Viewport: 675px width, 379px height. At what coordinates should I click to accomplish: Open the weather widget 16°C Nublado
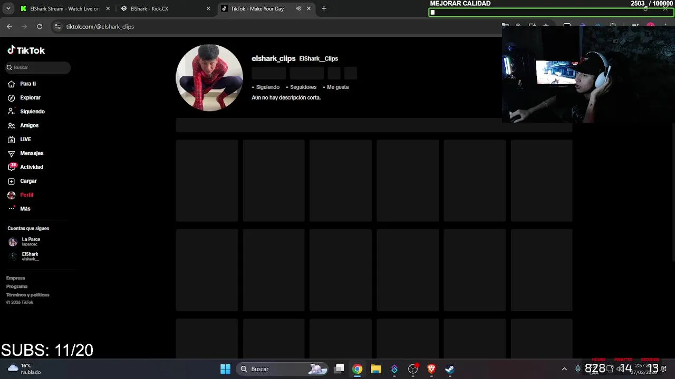[x=25, y=369]
